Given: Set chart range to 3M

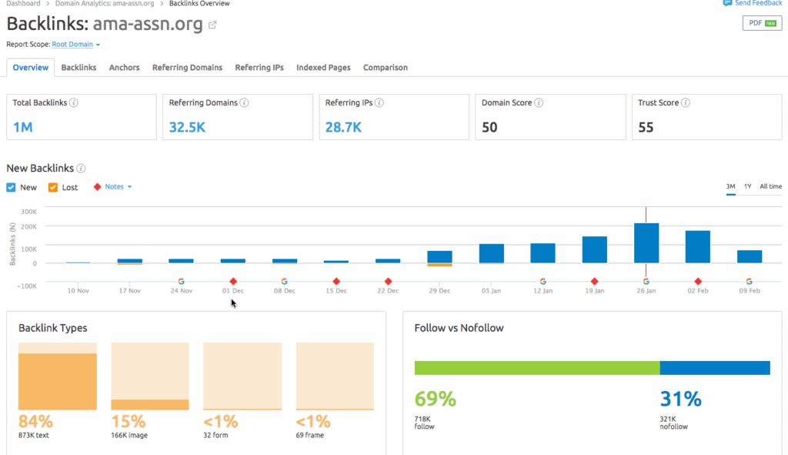Looking at the screenshot, I should click(731, 186).
